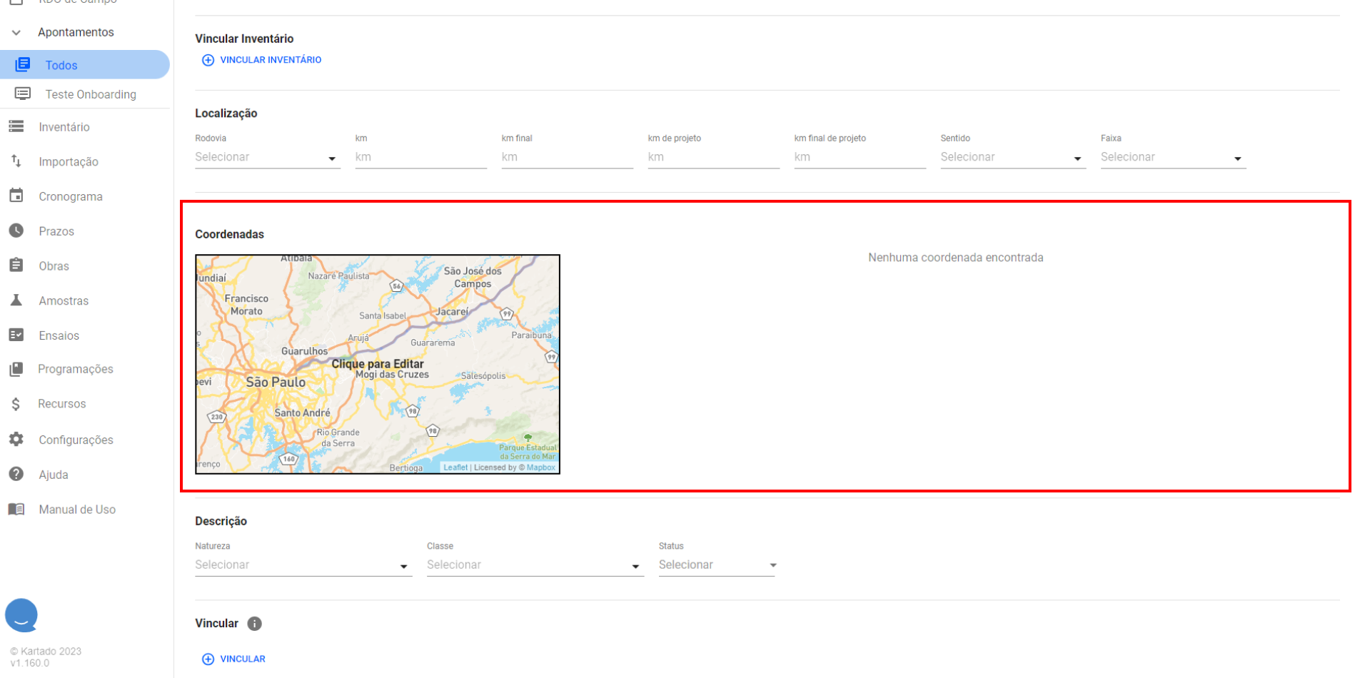Expand the Natureza dropdown
The height and width of the screenshot is (678, 1370).
[x=303, y=565]
